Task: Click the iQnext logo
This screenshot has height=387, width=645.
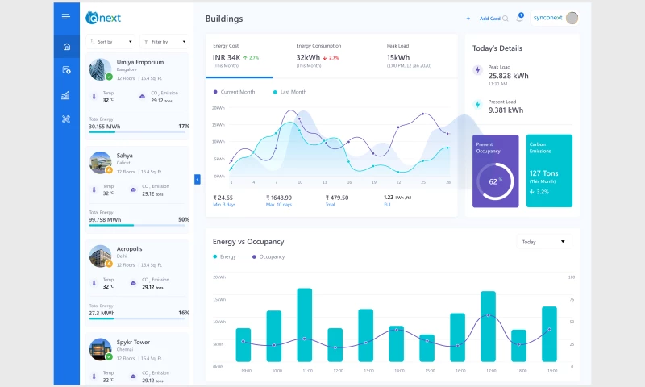Action: pos(103,17)
